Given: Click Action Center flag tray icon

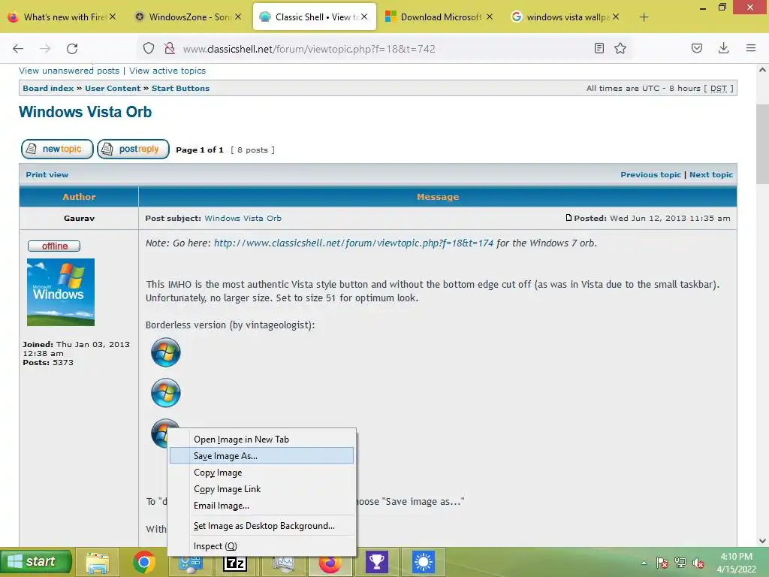Looking at the screenshot, I should point(662,562).
